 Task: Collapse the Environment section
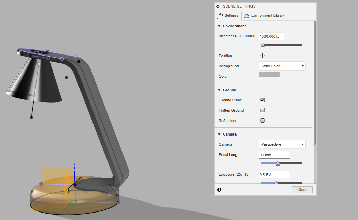(219, 26)
